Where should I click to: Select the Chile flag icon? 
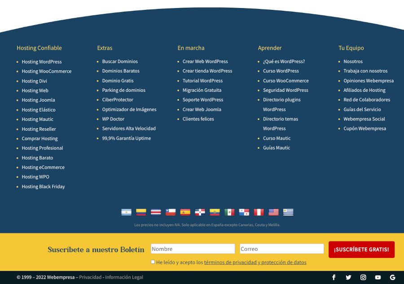tap(170, 212)
